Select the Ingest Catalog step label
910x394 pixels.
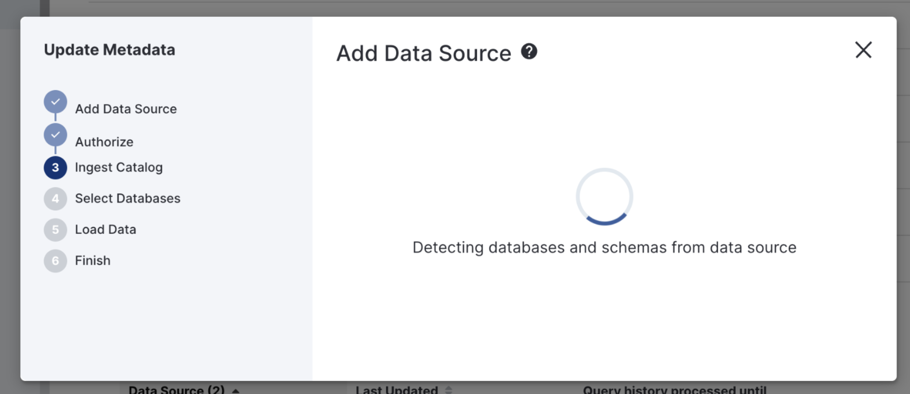[119, 168]
